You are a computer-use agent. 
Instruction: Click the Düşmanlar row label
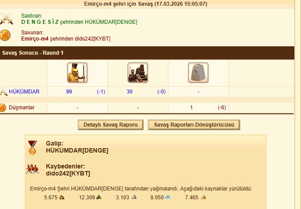22,108
